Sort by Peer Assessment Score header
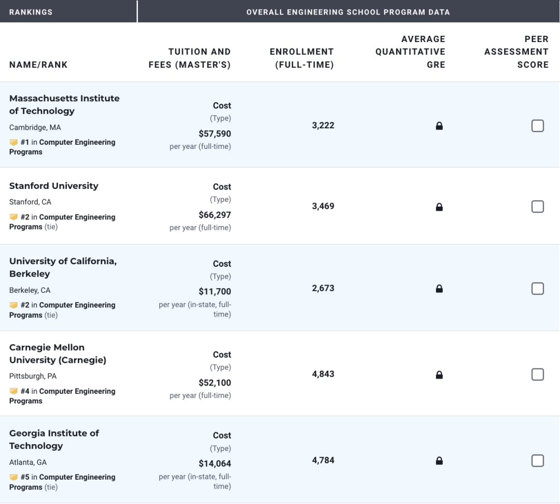 516,52
